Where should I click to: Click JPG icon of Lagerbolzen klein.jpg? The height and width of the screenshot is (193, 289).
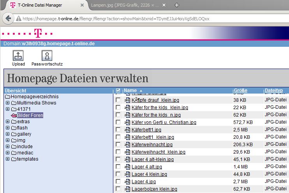pos(127,189)
